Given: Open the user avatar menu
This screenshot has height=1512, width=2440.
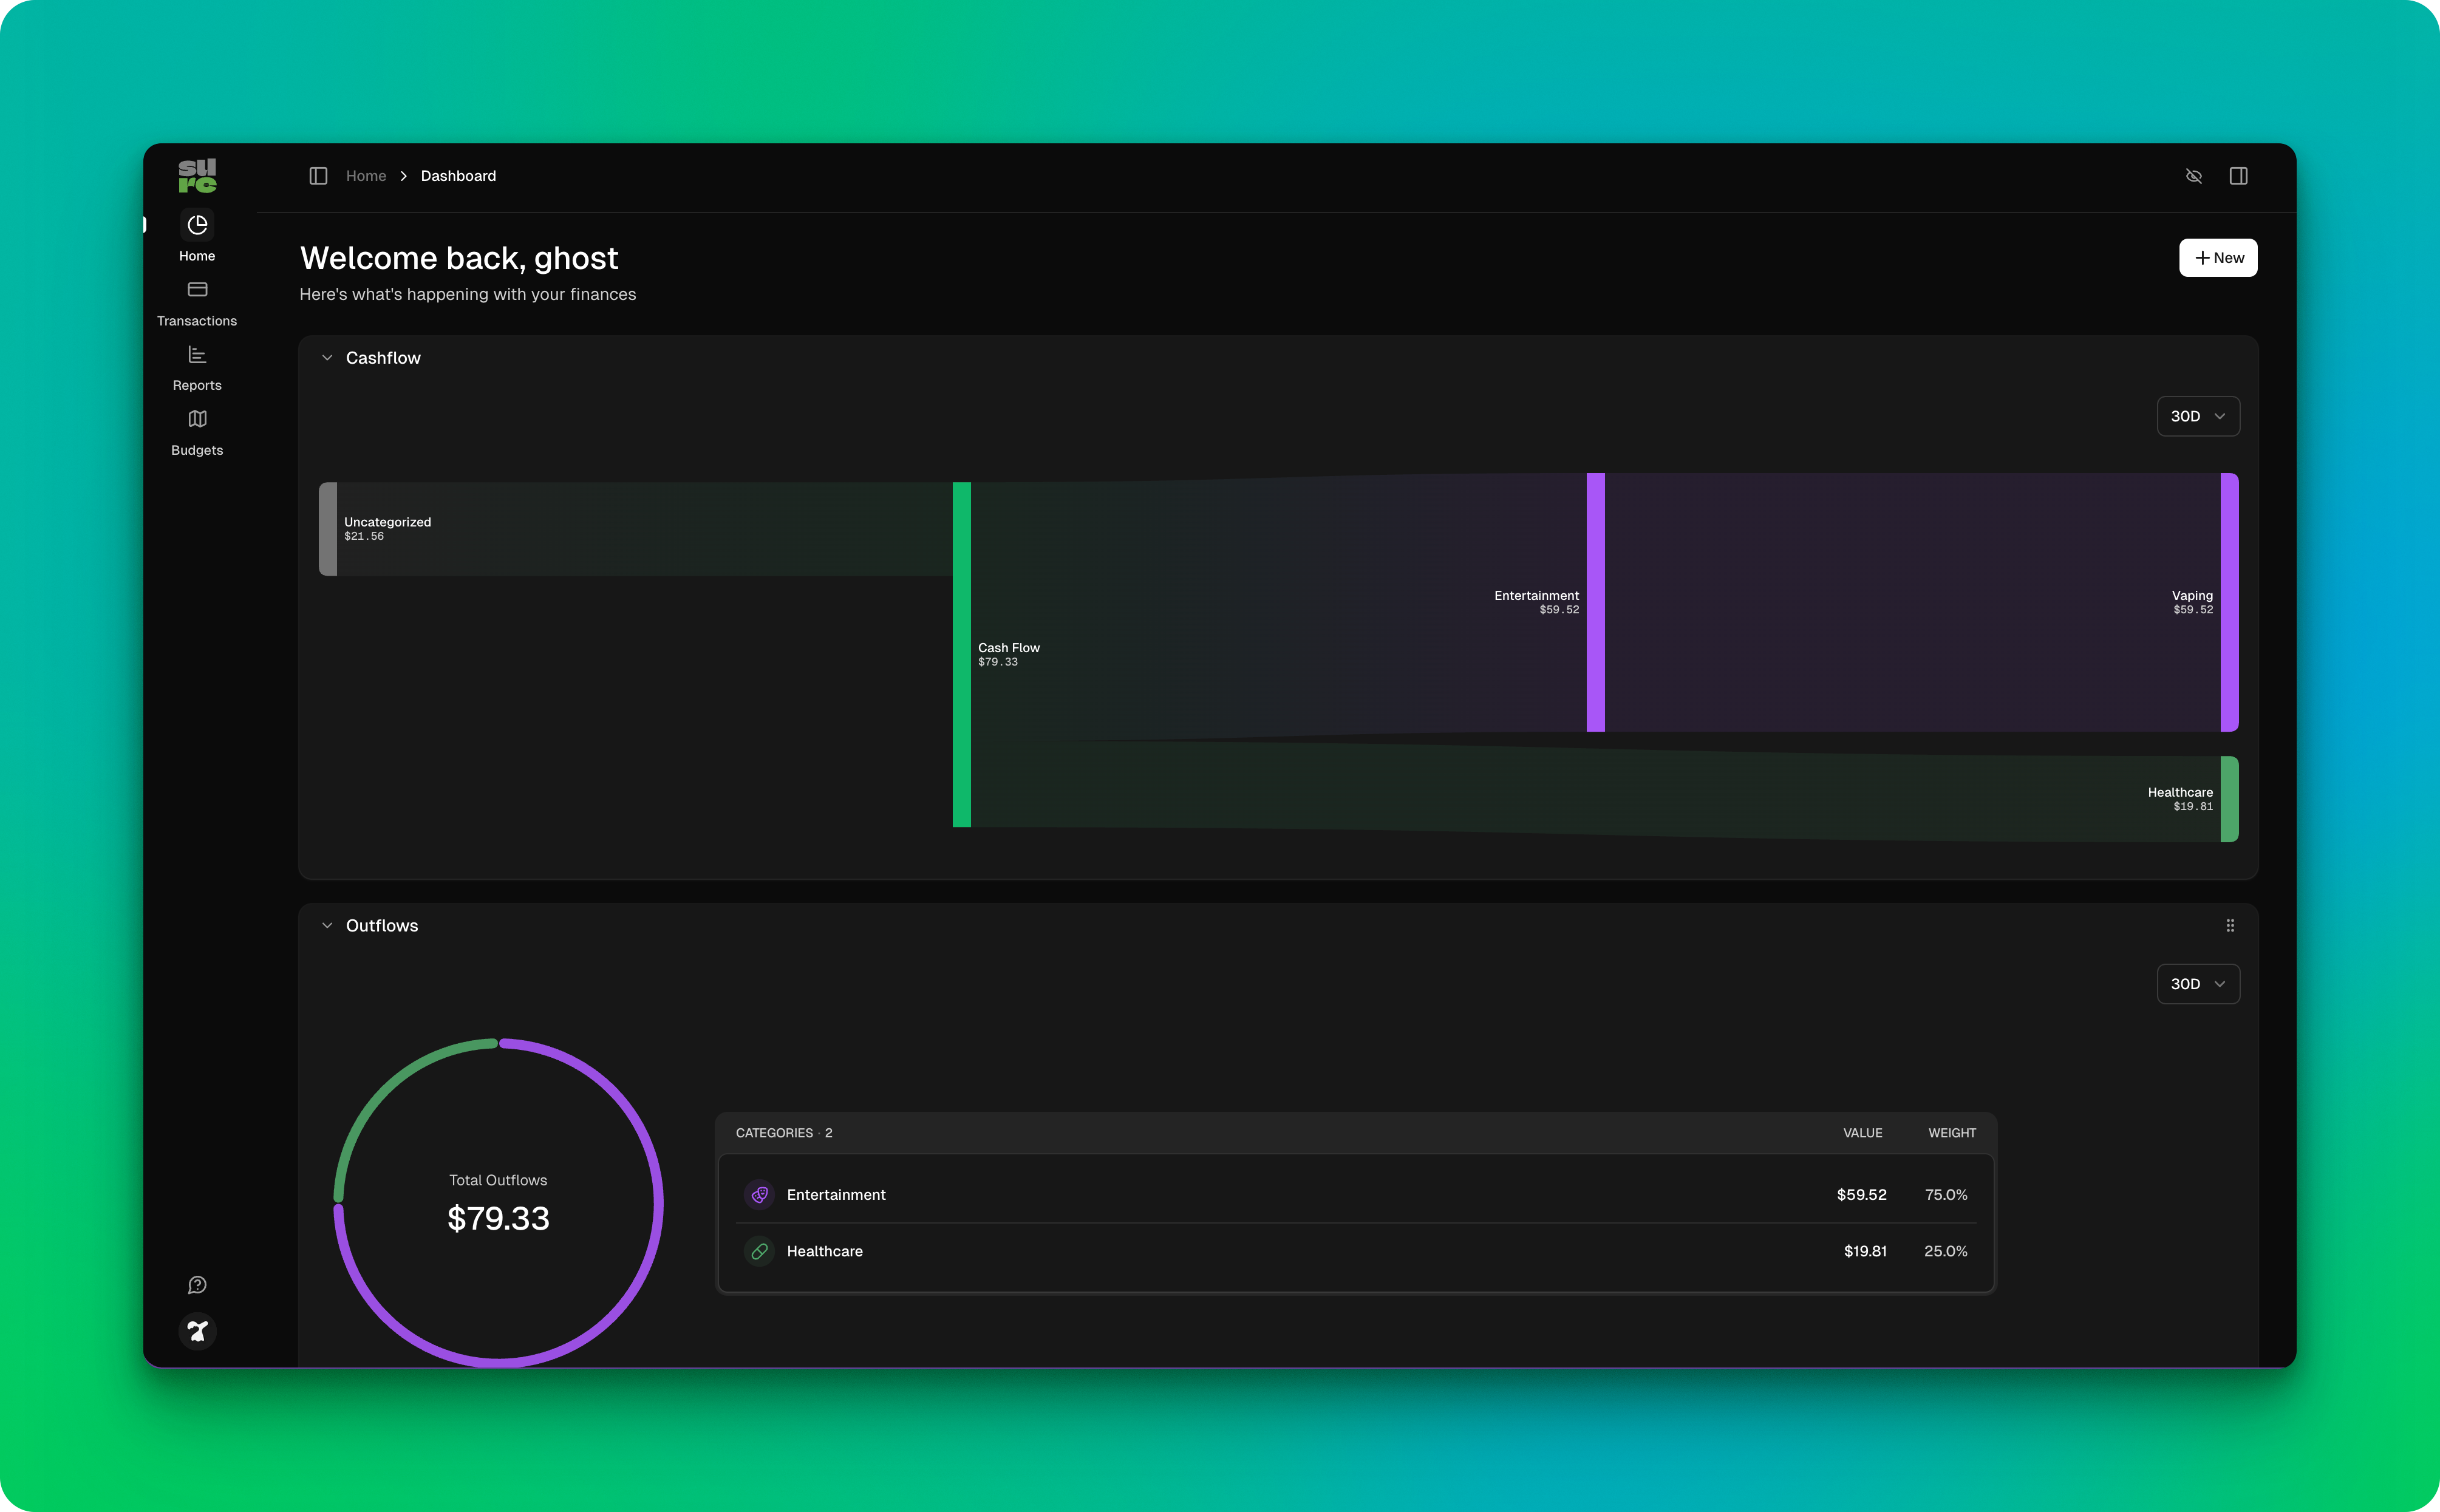Looking at the screenshot, I should coord(197,1331).
